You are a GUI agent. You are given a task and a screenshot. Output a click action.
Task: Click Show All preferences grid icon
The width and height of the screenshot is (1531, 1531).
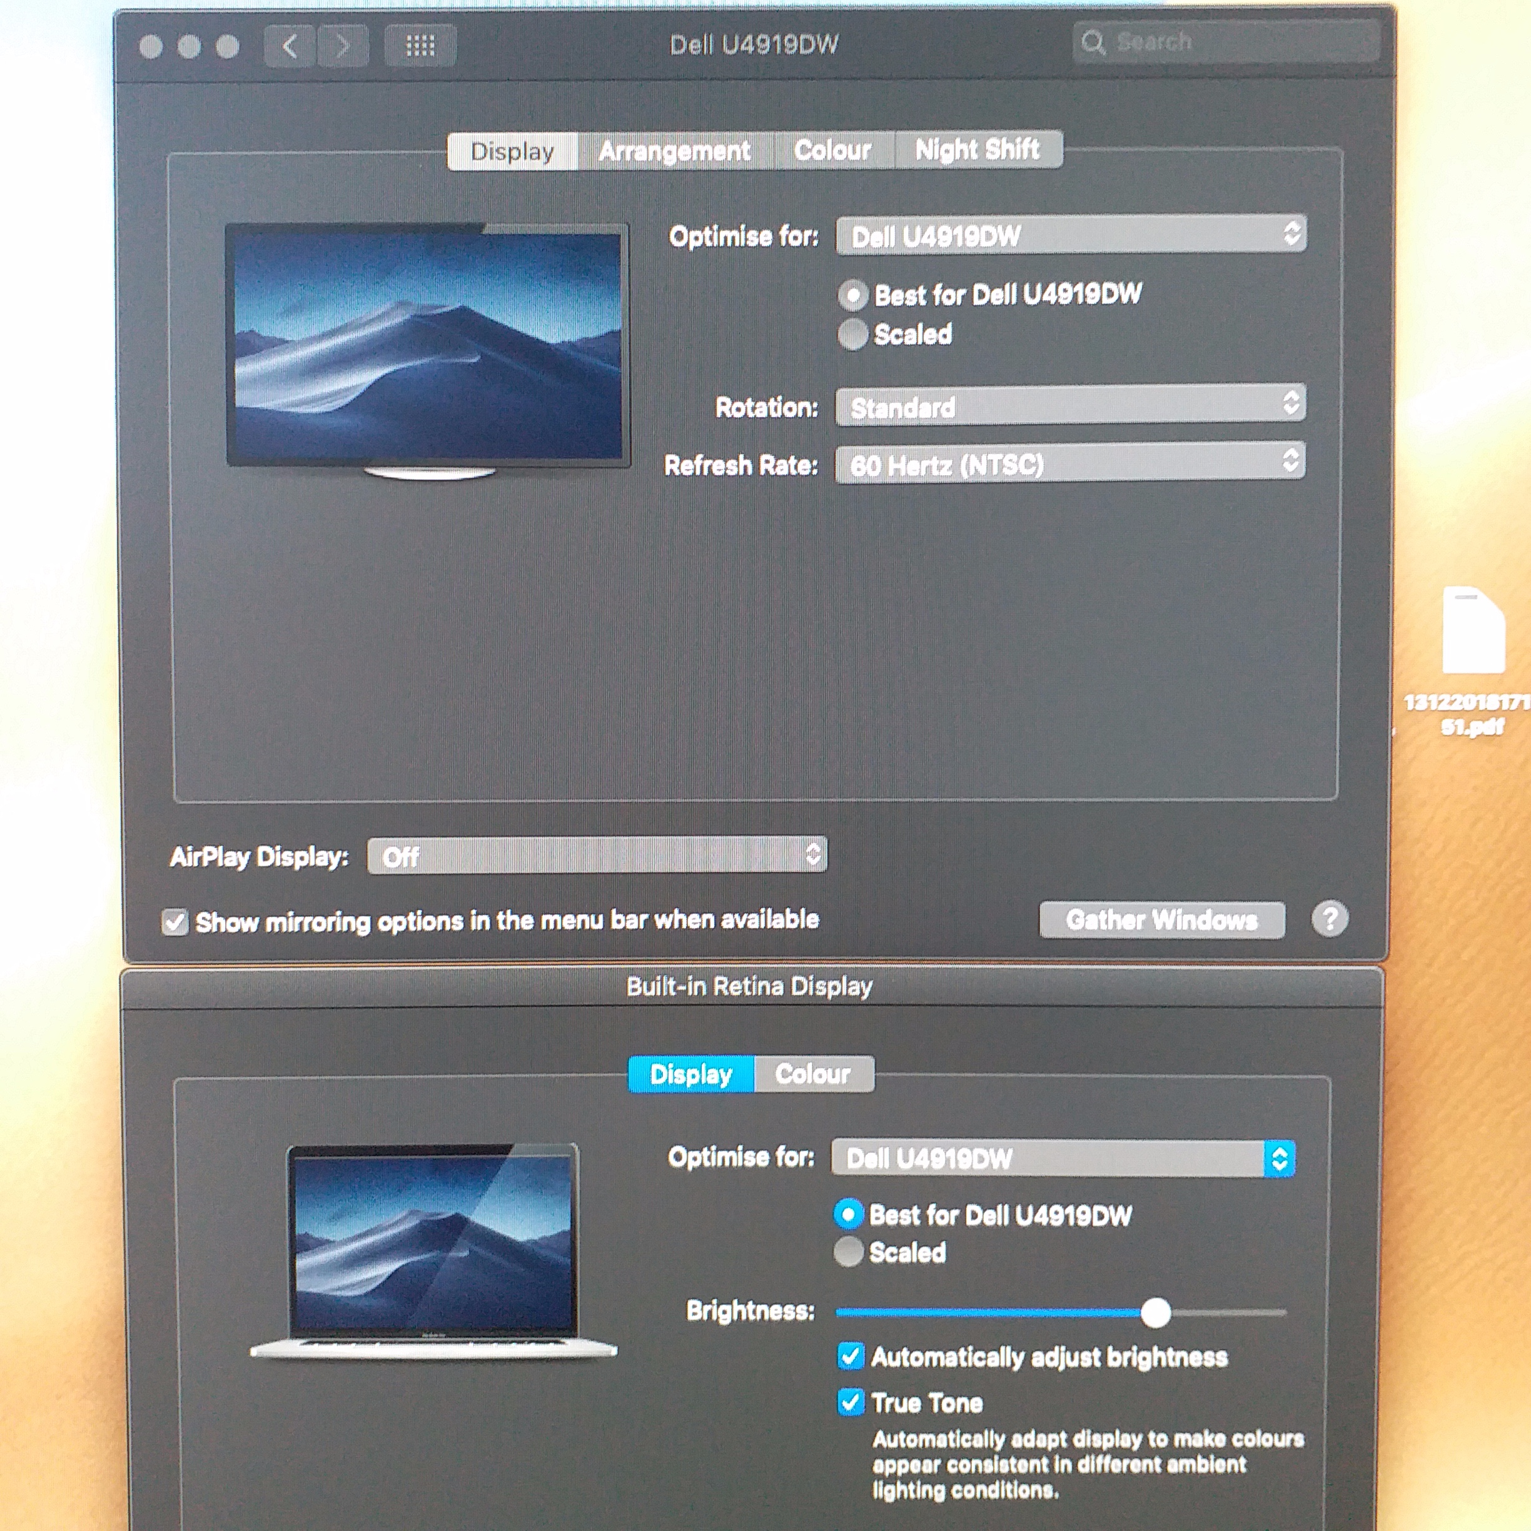coord(420,46)
